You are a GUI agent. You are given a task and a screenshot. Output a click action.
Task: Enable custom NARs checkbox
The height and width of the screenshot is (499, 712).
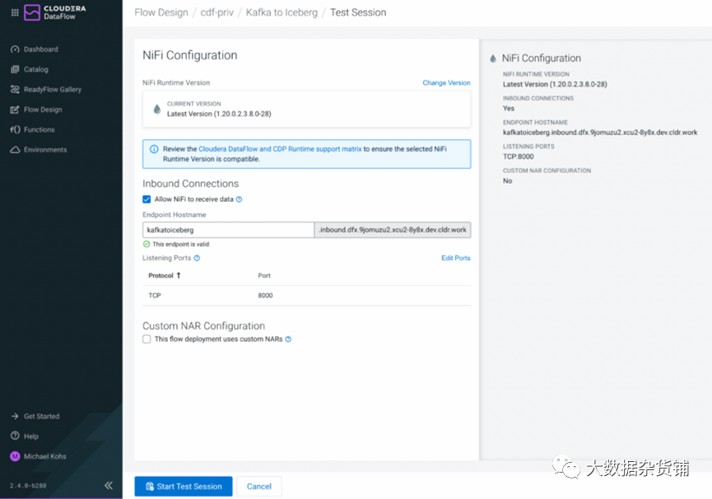tap(147, 339)
